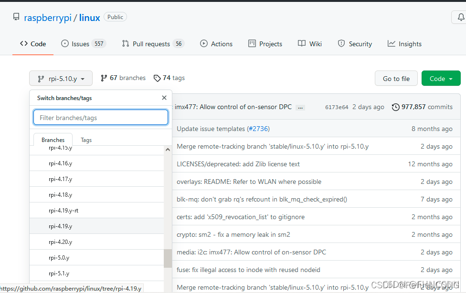Open the 977,857 commits link
Screen dimensions: 466x293
tap(422, 107)
